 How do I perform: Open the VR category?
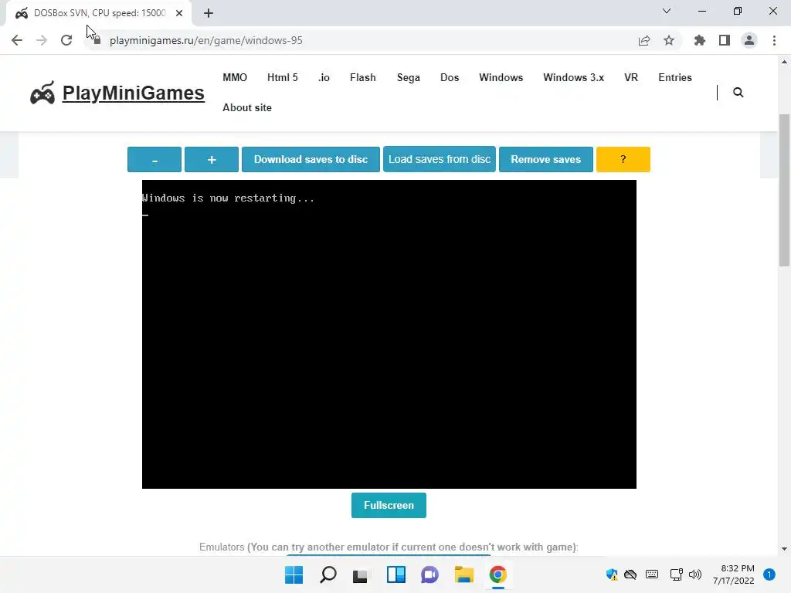pyautogui.click(x=631, y=78)
